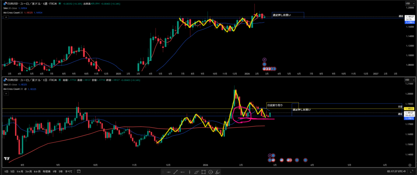This screenshot has width=417, height=175.
Task: Click the TradingView logo on lower chart
Action: [7, 159]
